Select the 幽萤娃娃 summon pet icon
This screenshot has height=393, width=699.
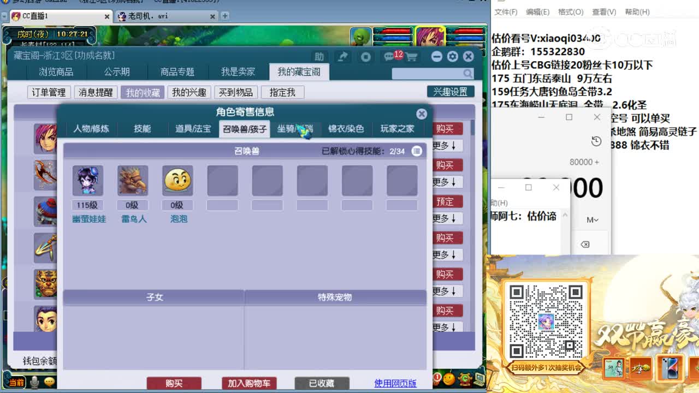pos(88,181)
